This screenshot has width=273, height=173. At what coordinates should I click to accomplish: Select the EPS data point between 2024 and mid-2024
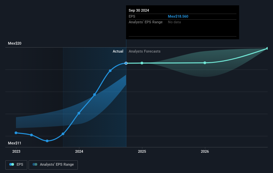pyautogui.click(x=94, y=94)
